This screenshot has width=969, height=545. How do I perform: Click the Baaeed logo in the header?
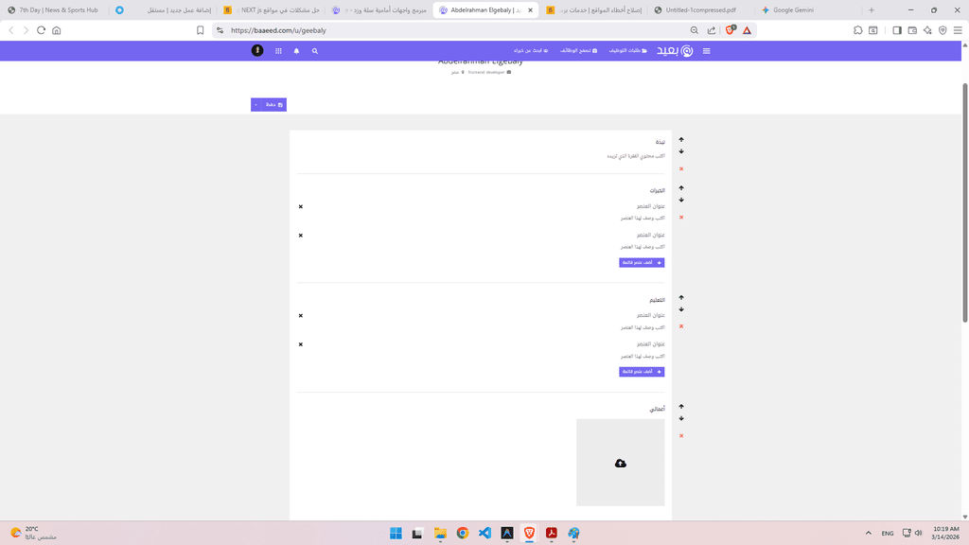675,51
